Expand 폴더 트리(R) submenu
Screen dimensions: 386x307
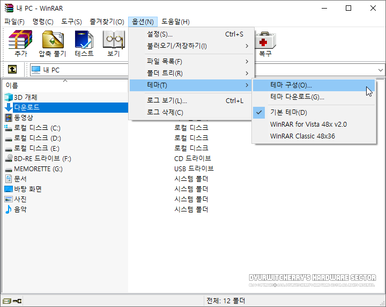coord(190,73)
